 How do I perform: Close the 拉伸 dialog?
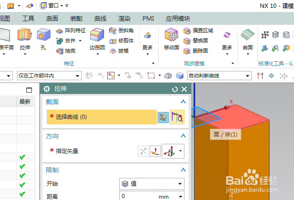[184, 89]
